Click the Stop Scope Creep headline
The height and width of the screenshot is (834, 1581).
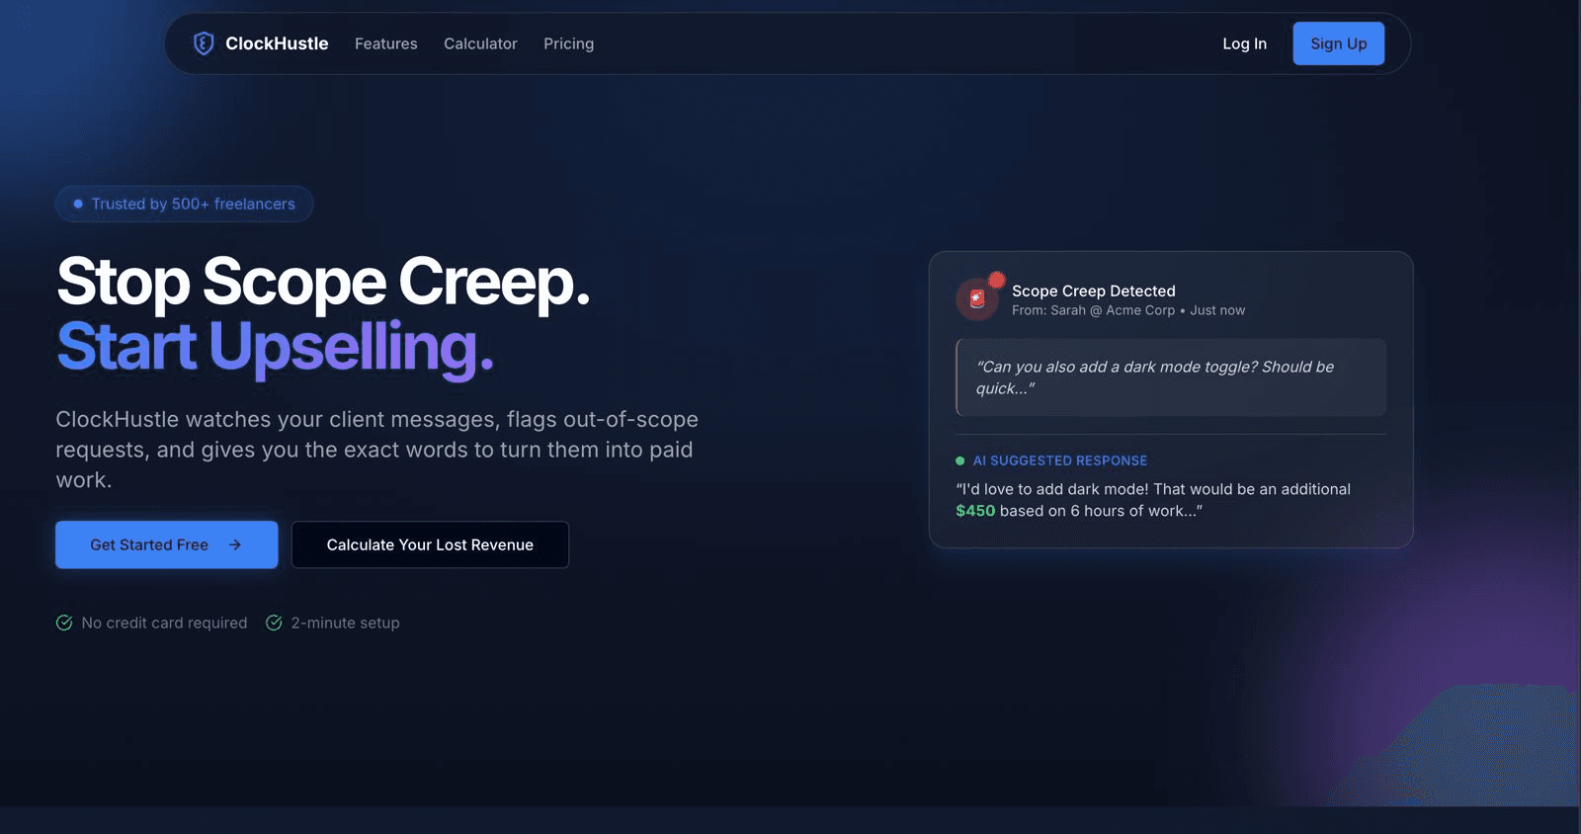[323, 283]
